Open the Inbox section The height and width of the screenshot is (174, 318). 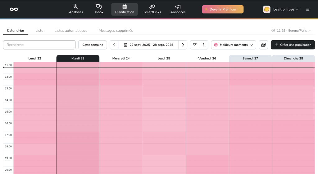coord(99,9)
